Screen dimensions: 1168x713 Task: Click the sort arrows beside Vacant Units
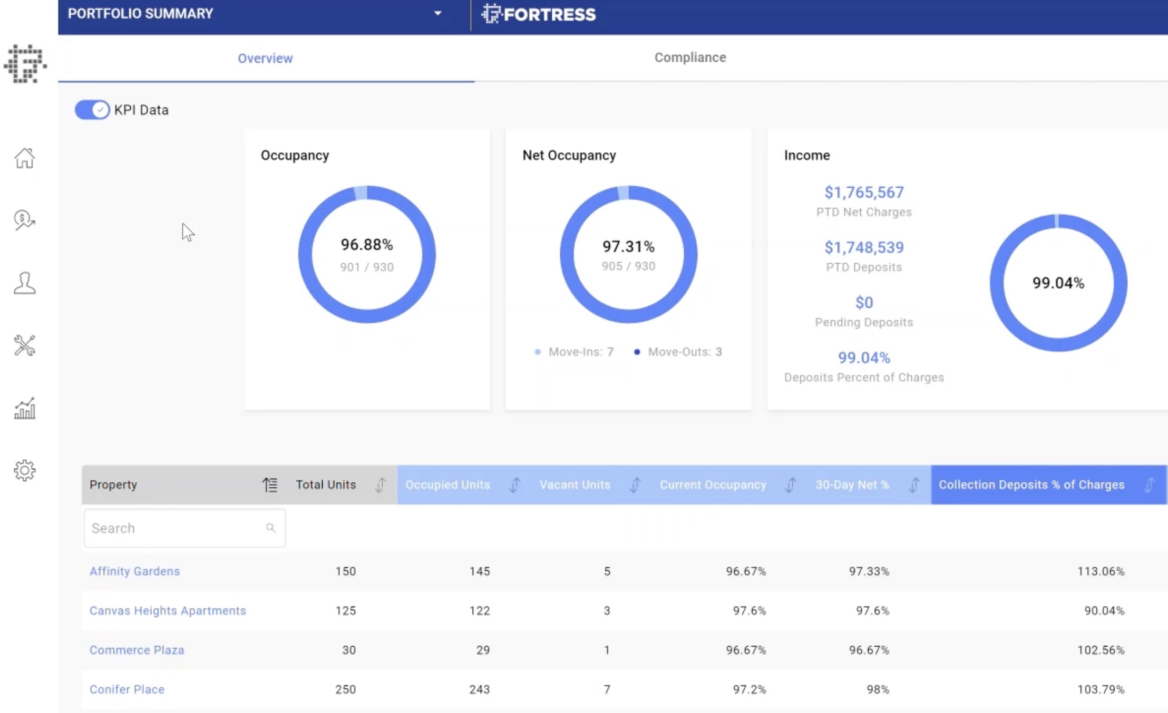(636, 485)
